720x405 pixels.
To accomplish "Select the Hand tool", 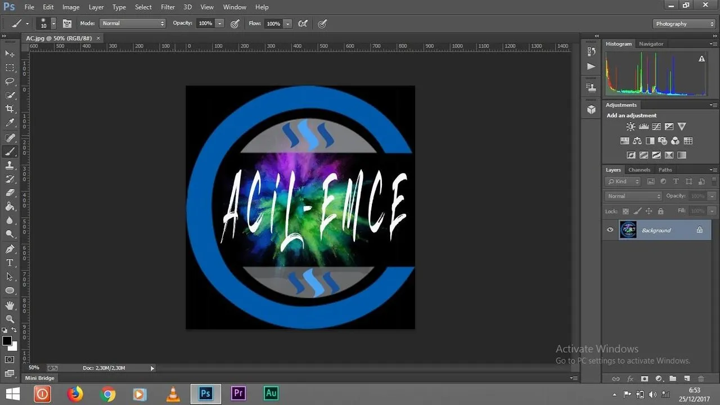I will point(10,305).
